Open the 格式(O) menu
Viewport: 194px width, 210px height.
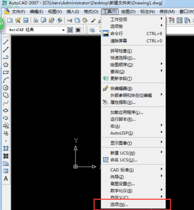(x=91, y=12)
